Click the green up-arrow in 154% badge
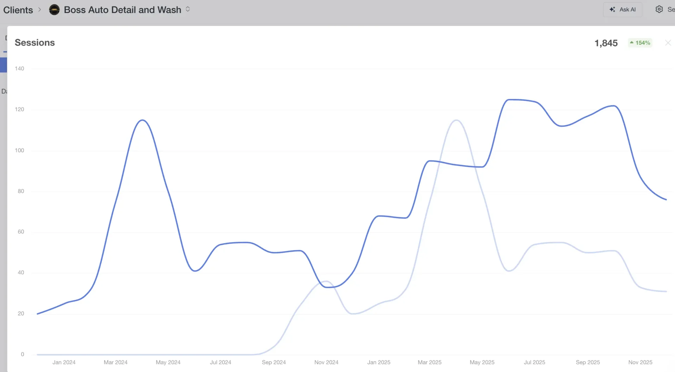This screenshot has width=675, height=372. (x=632, y=43)
